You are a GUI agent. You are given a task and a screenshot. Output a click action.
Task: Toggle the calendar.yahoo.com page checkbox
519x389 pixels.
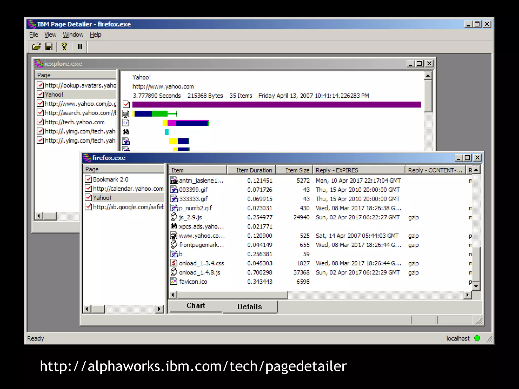click(x=88, y=188)
